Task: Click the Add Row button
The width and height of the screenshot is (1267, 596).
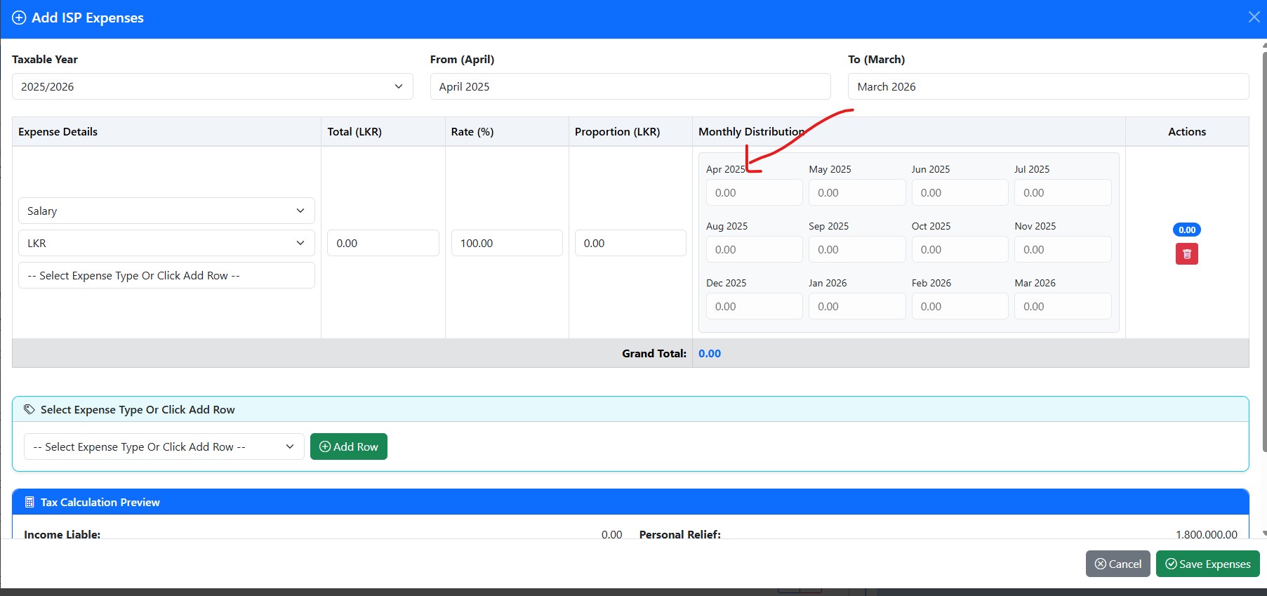Action: pos(348,446)
